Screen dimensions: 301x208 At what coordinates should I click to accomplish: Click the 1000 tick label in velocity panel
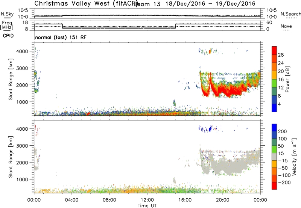pyautogui.click(x=22, y=179)
